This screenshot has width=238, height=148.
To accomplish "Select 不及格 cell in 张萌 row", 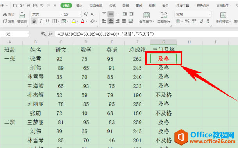I will (163, 113).
